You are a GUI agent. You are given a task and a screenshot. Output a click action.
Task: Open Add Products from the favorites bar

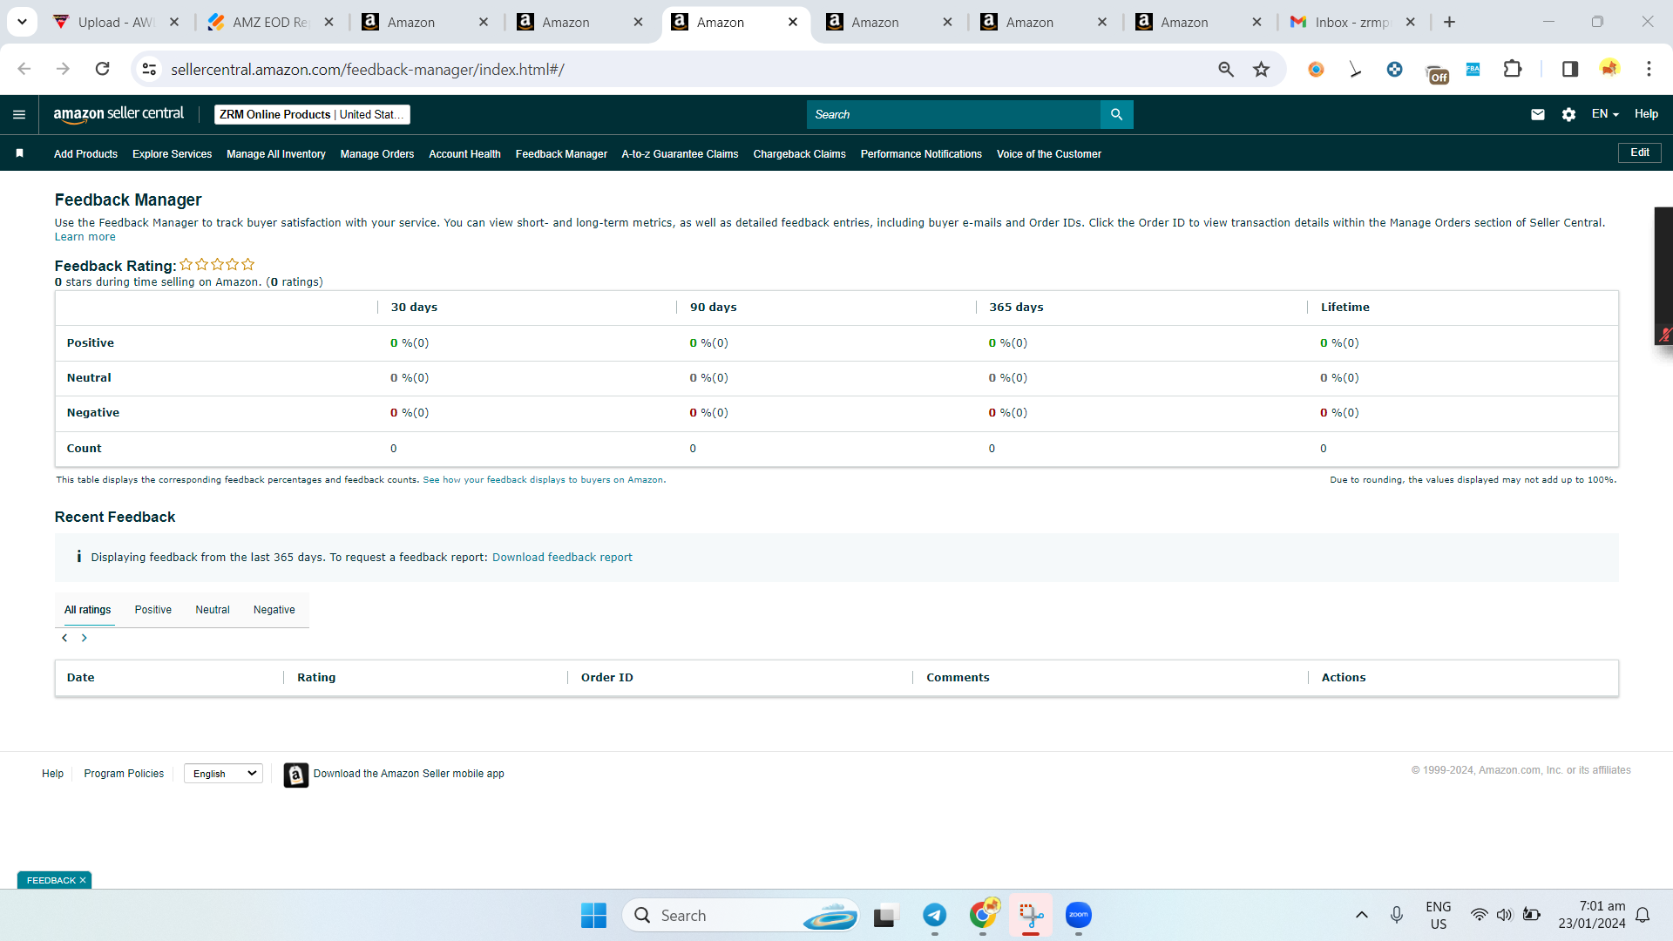coord(85,154)
